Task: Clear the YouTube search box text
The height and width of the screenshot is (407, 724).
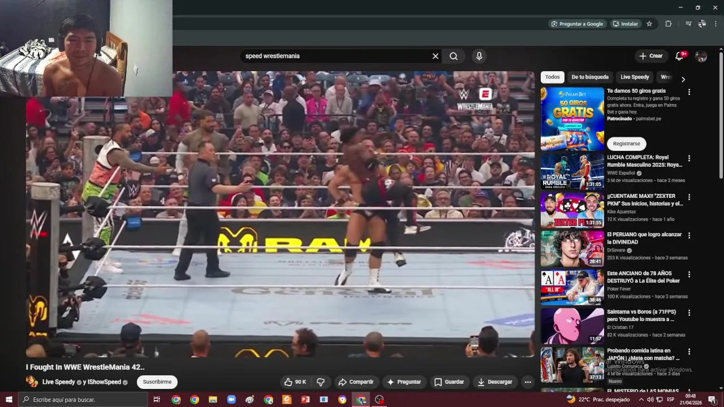Action: click(436, 56)
